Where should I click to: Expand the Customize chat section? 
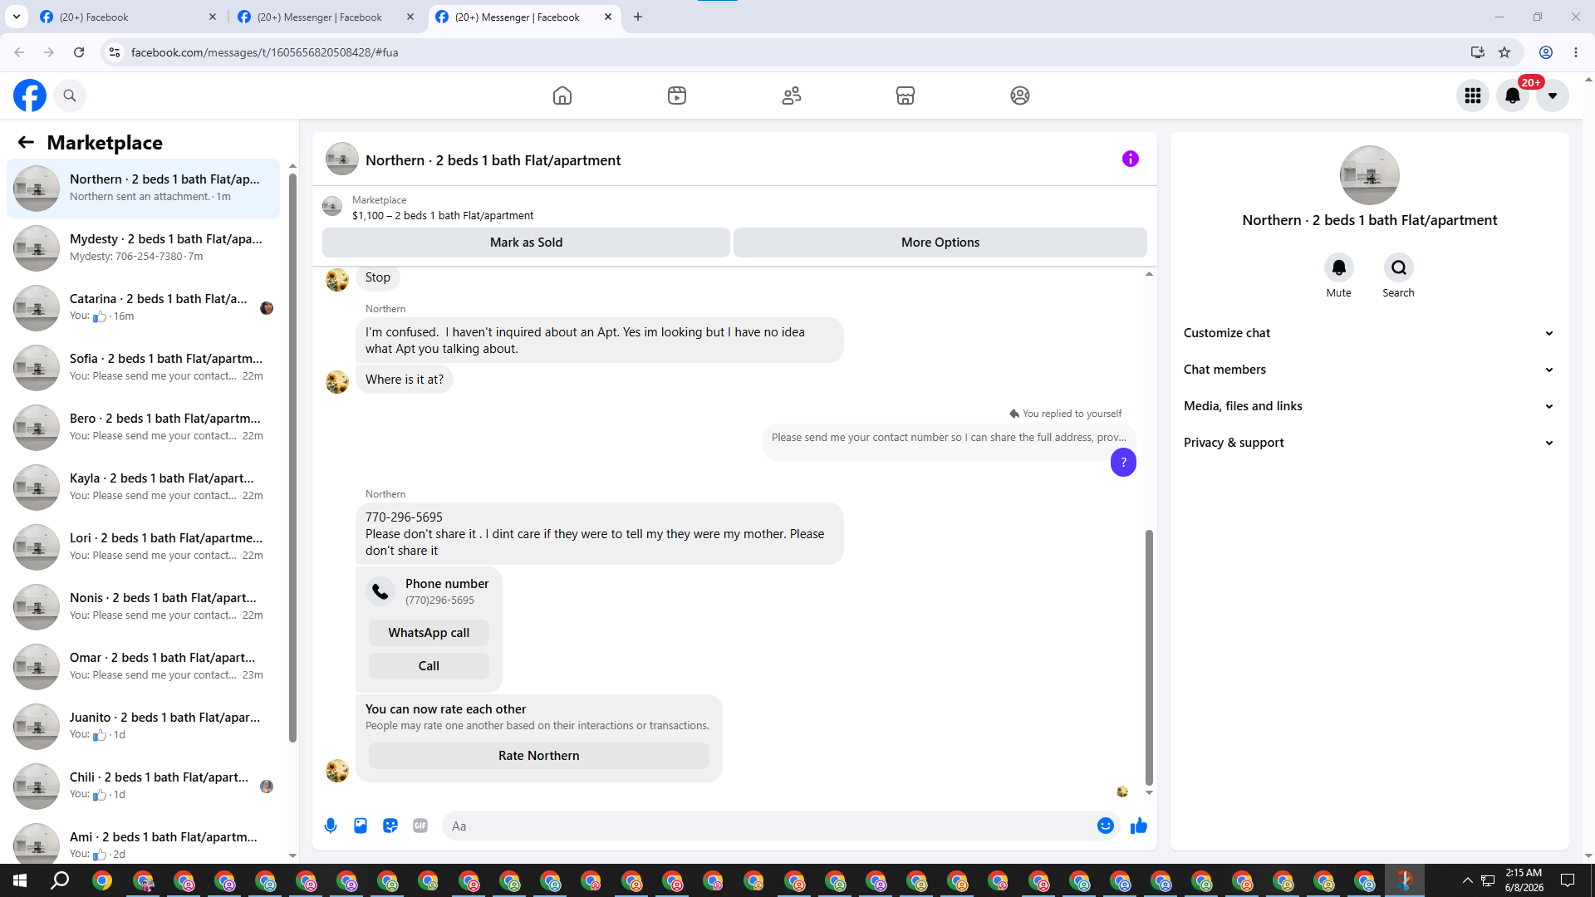coord(1369,333)
